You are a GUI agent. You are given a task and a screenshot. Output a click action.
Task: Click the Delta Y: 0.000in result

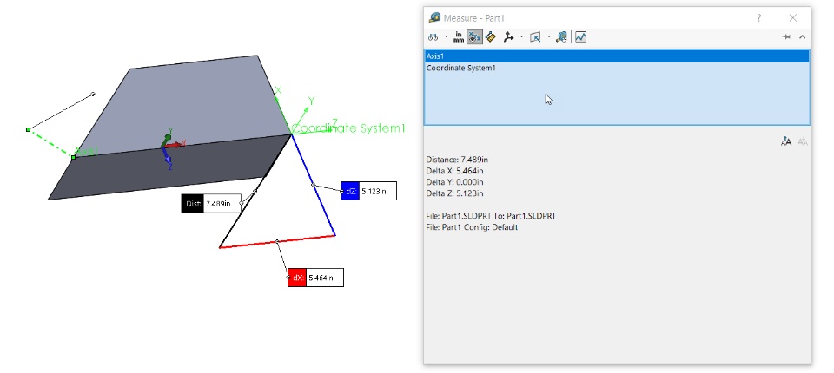click(x=454, y=182)
